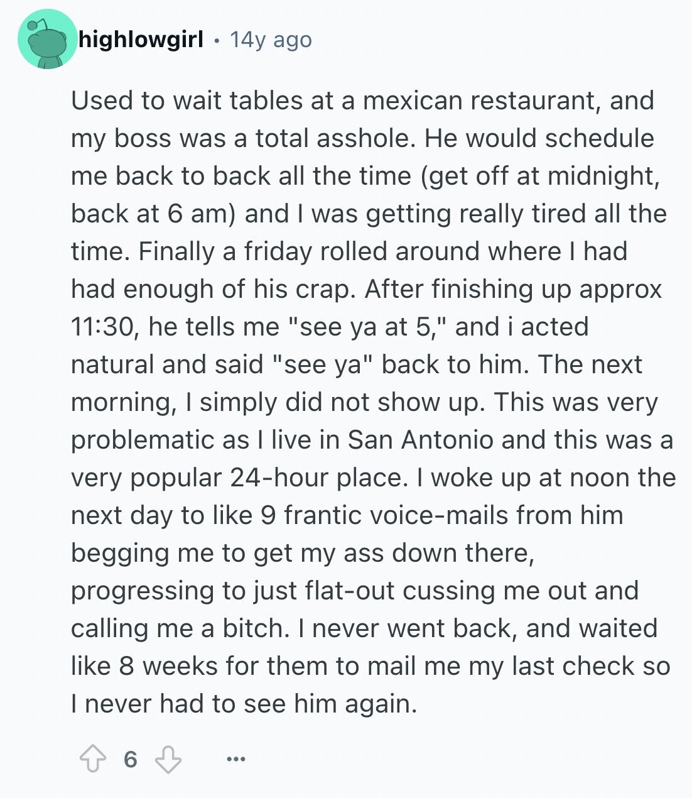Click the word friday in the comment
The height and width of the screenshot is (798, 692).
[279, 251]
